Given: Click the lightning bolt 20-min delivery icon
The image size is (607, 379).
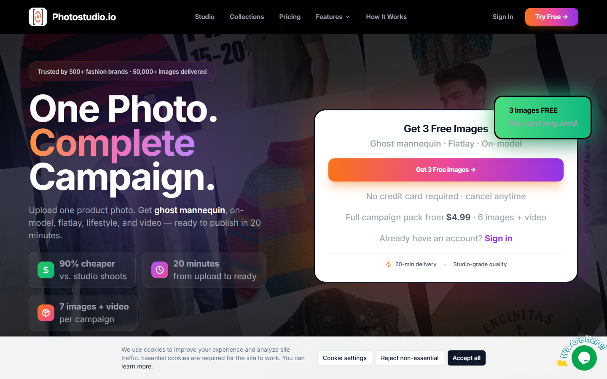Looking at the screenshot, I should click(x=389, y=264).
